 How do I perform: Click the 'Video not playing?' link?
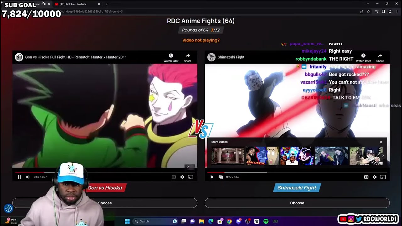(x=201, y=40)
